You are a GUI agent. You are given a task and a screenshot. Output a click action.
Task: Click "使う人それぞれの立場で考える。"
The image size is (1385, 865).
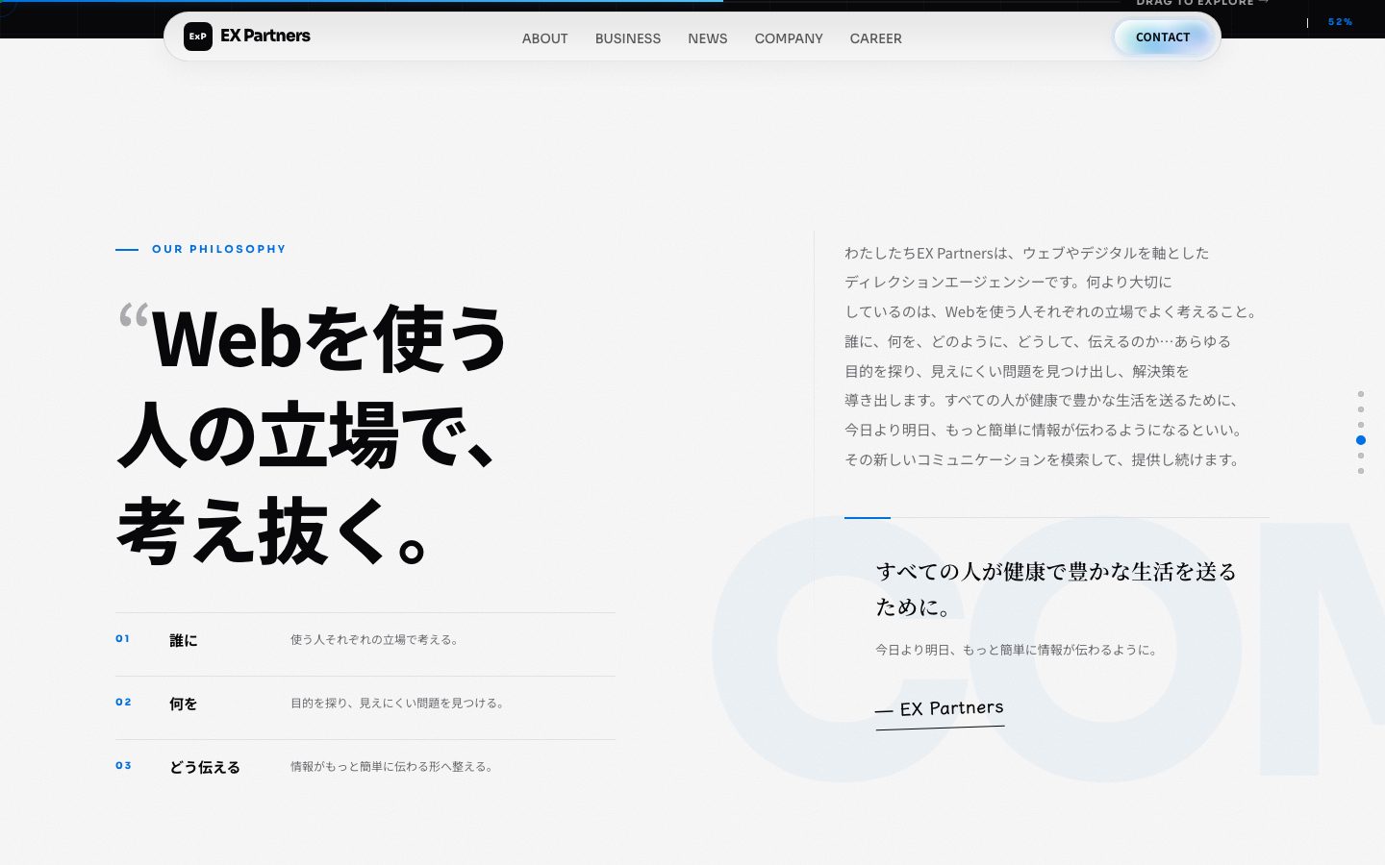(377, 639)
